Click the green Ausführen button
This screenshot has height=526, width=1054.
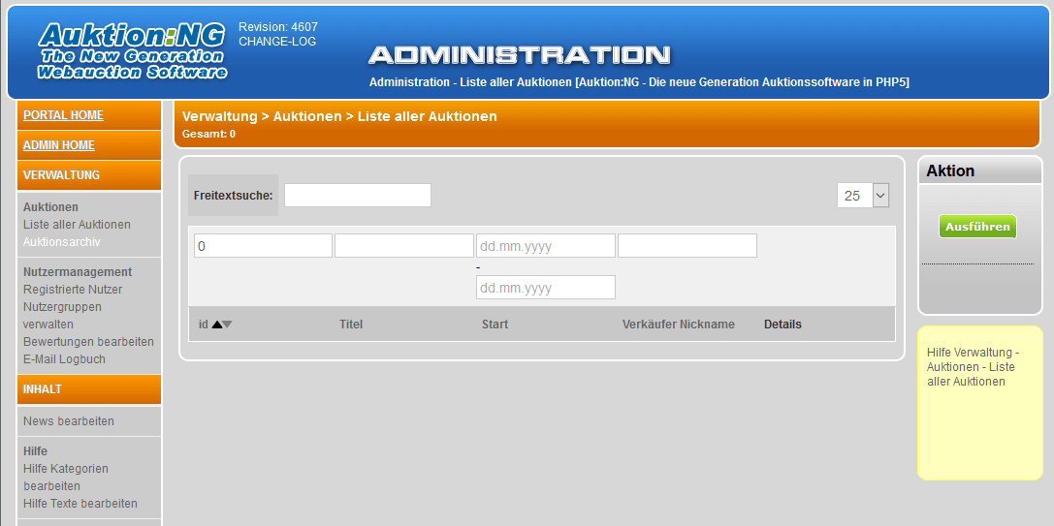click(x=977, y=227)
